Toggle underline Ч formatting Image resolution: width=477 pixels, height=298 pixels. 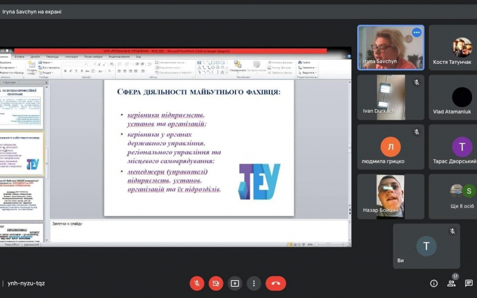[76, 71]
